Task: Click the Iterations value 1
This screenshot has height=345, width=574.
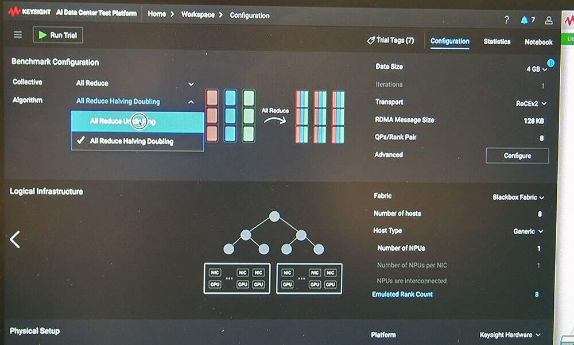Action: (x=542, y=86)
